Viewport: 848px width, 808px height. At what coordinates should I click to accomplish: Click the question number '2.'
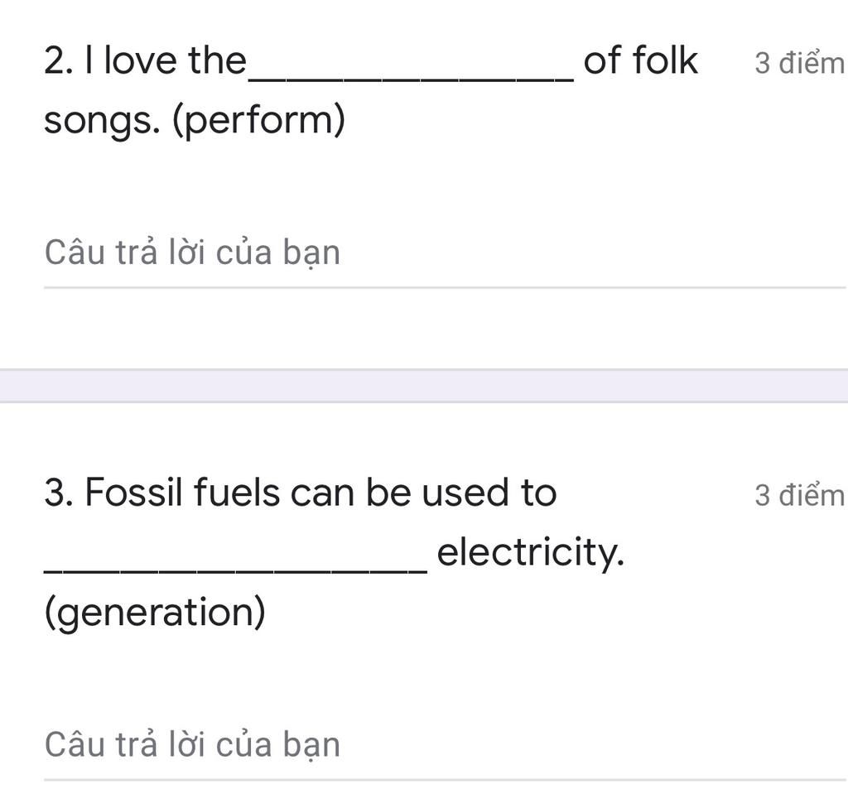pyautogui.click(x=59, y=60)
